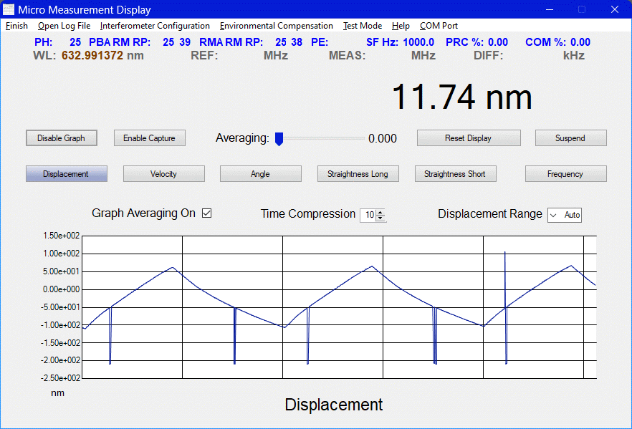
Task: Close the Micro Measurement Display window
Action: [613, 9]
